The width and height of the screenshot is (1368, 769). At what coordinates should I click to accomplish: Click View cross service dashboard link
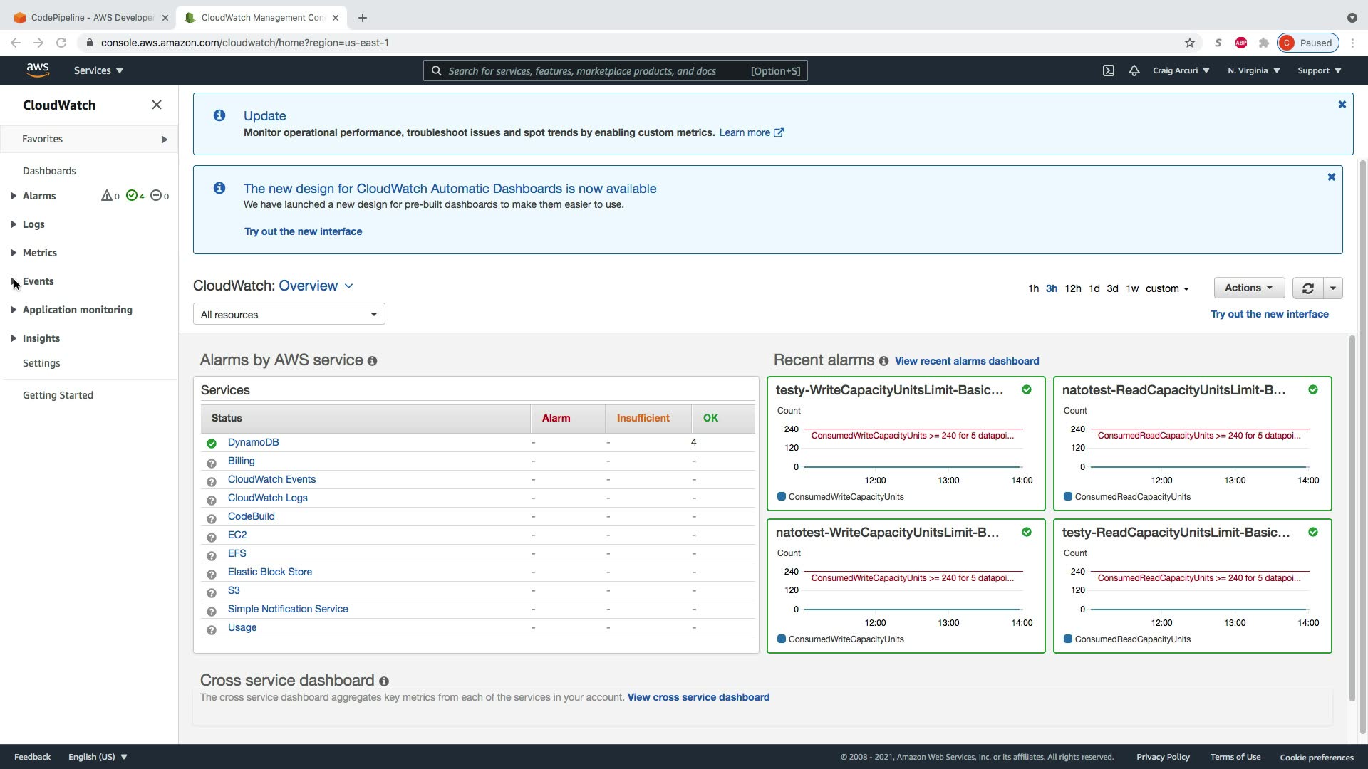(698, 697)
